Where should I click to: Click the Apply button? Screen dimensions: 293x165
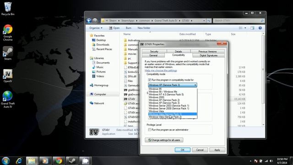tap(217, 150)
